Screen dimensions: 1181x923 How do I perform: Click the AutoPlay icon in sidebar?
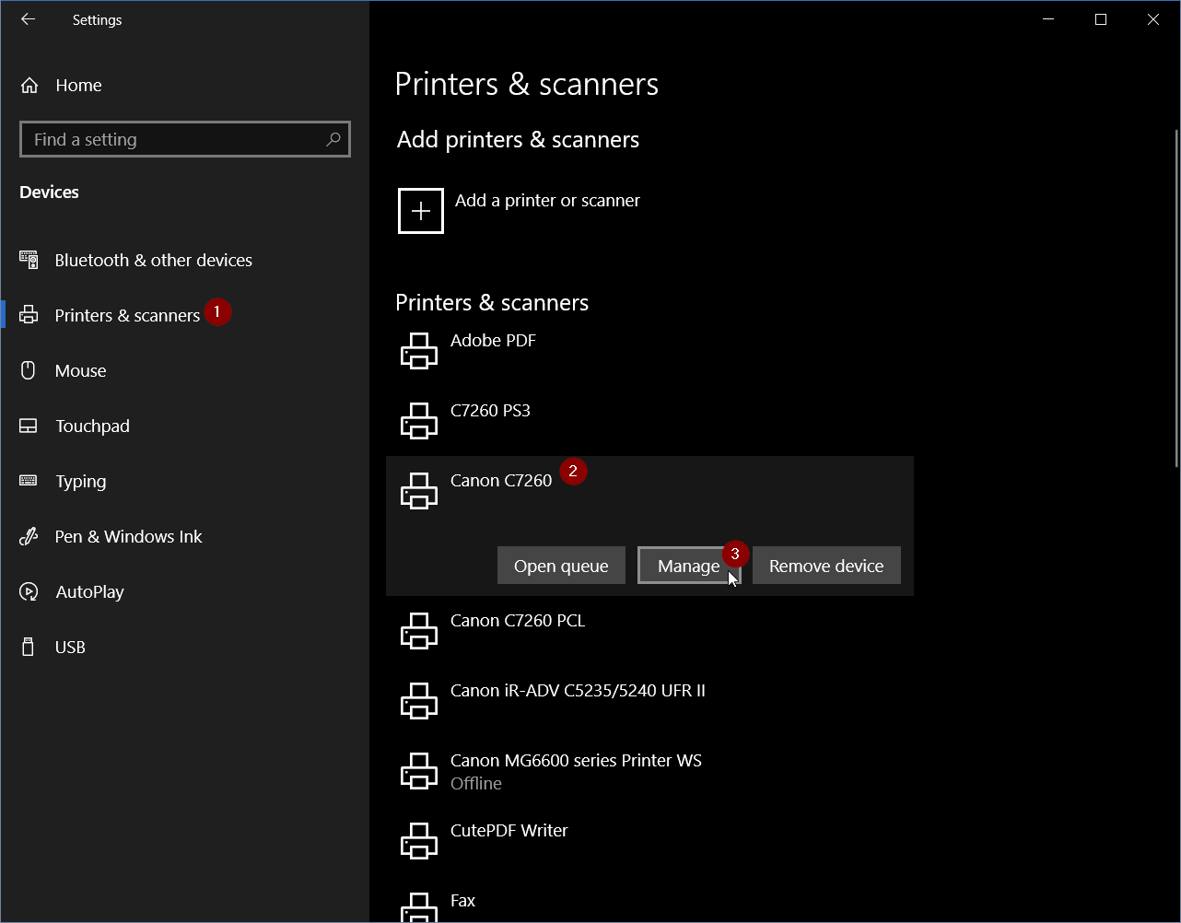click(x=29, y=591)
